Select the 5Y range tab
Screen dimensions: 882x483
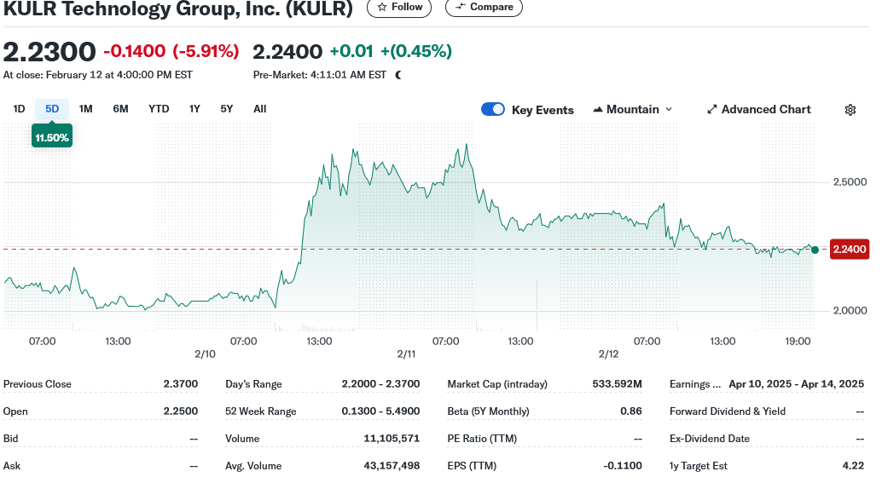[x=227, y=109]
